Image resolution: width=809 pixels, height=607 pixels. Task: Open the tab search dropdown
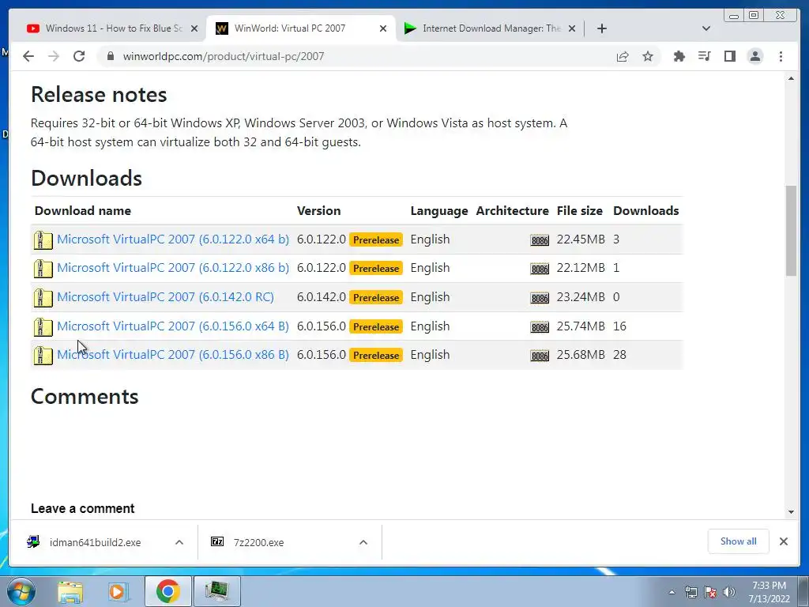point(706,28)
